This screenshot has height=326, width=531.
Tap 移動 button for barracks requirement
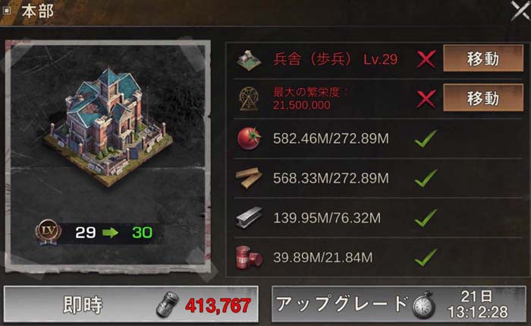(483, 59)
